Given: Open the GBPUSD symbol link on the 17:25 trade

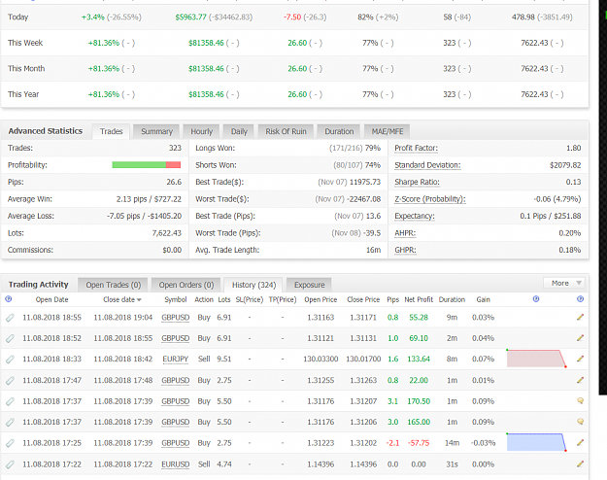Looking at the screenshot, I should click(176, 443).
